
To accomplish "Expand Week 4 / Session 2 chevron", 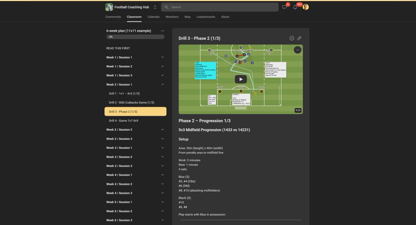I will point(163,184).
